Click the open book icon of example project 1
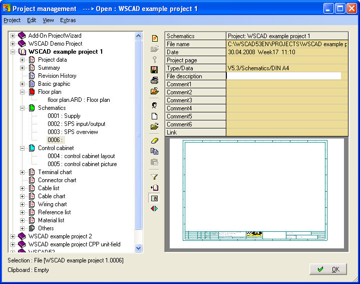360x284 pixels. pos(22,52)
